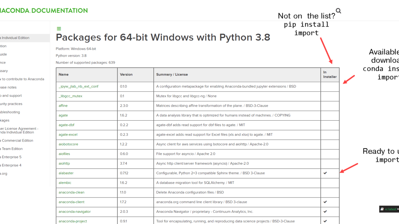Open the alembic package link
399x224 pixels.
[x=65, y=183]
